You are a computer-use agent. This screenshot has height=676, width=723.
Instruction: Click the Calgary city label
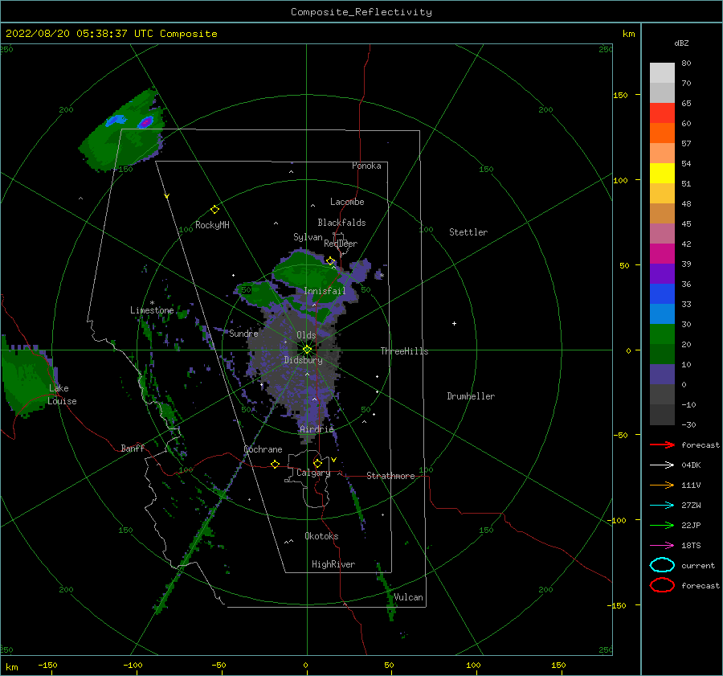(313, 473)
